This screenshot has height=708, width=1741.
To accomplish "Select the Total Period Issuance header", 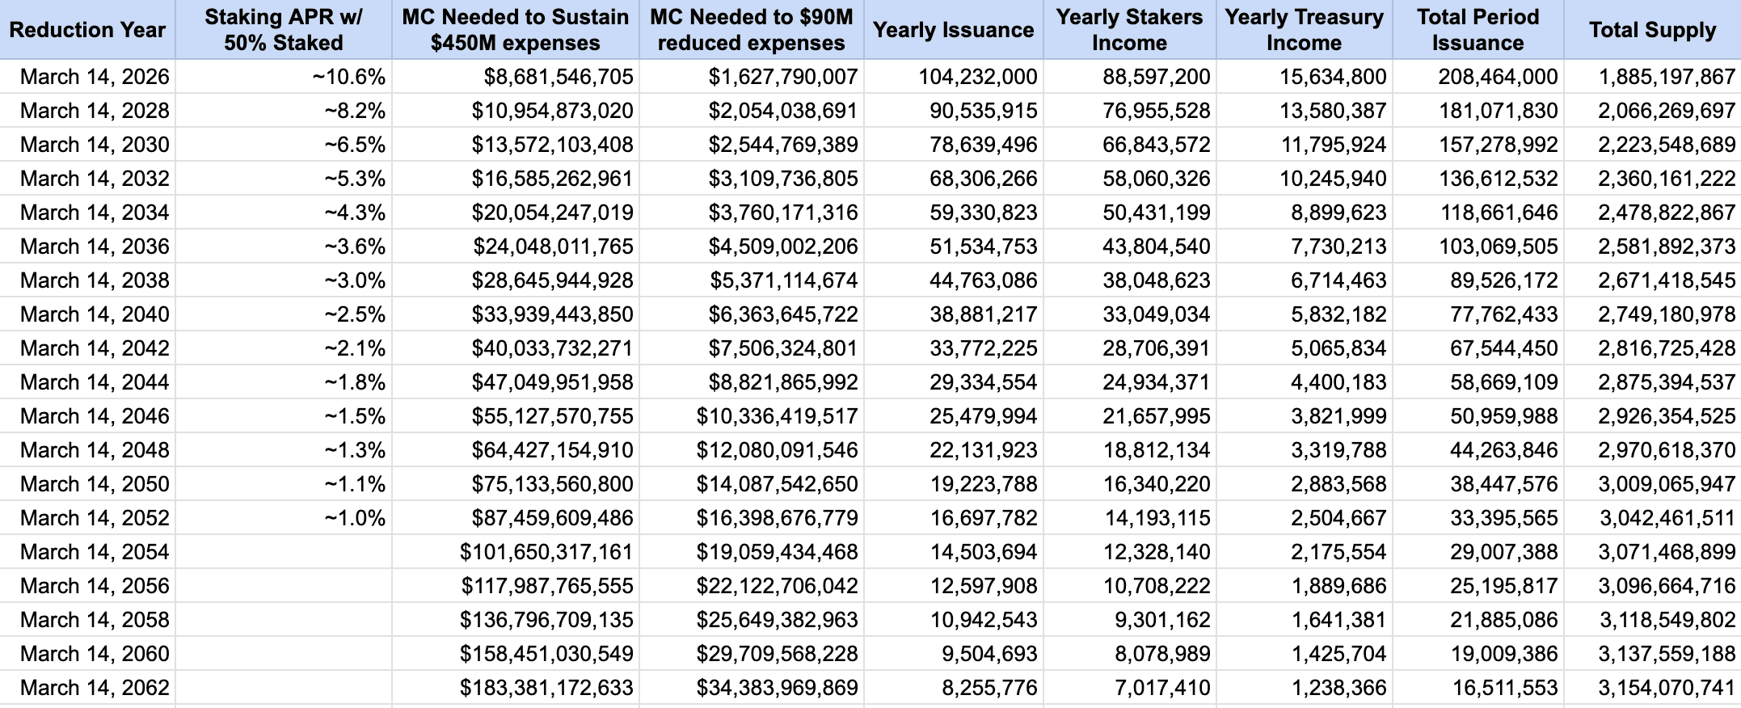I will click(x=1478, y=30).
